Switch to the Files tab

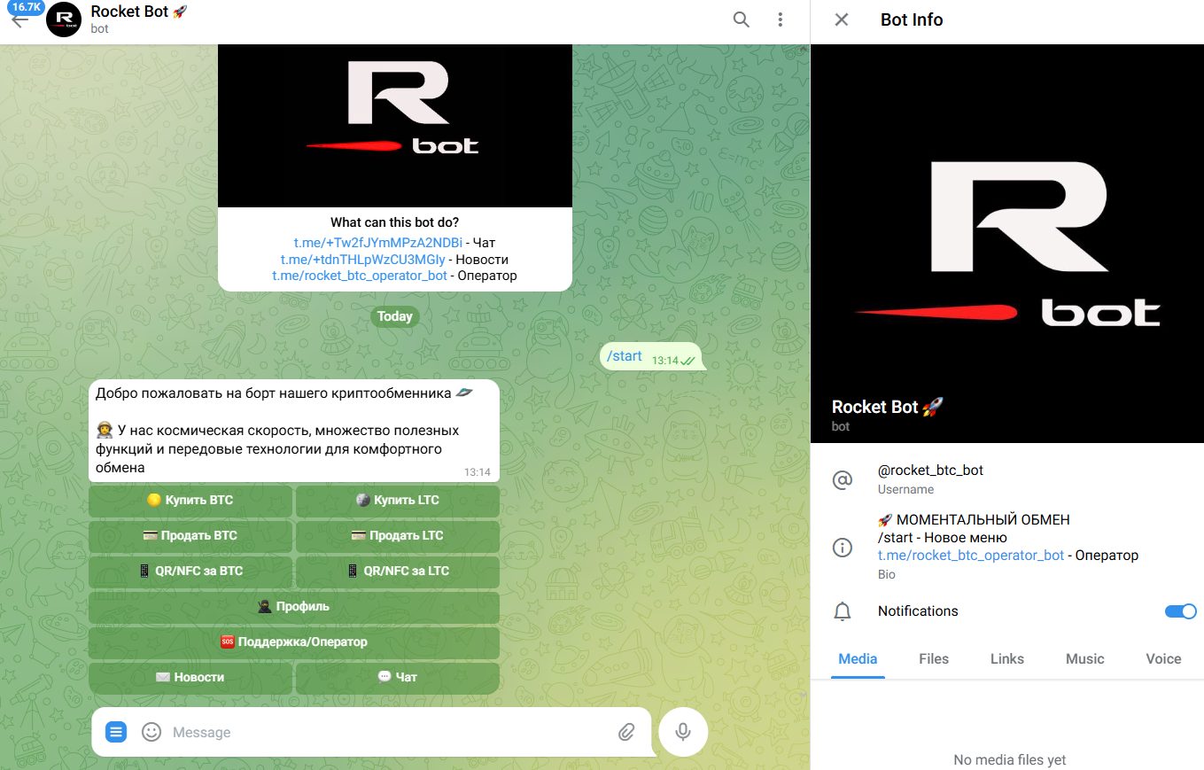934,658
